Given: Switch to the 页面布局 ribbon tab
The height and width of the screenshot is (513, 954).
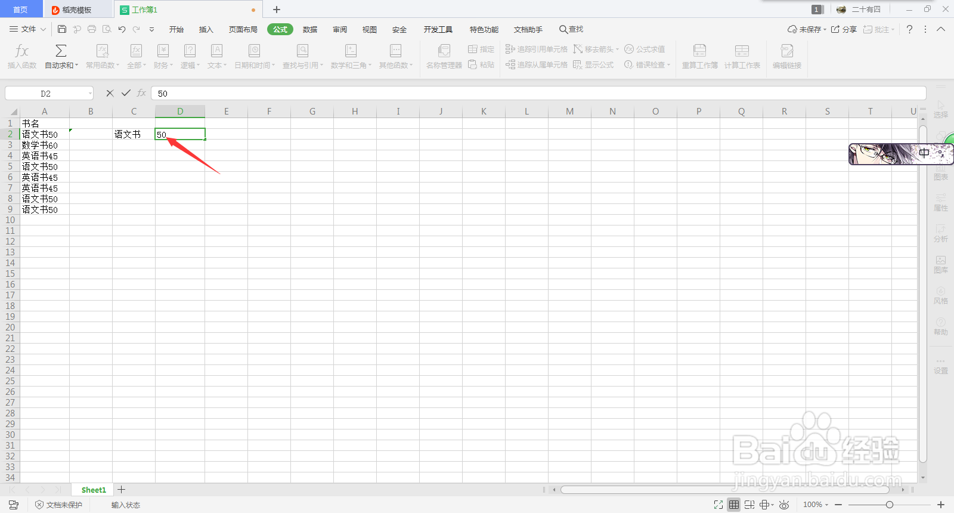Looking at the screenshot, I should click(243, 29).
